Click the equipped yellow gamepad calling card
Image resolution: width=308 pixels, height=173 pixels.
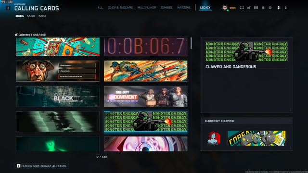257,138
